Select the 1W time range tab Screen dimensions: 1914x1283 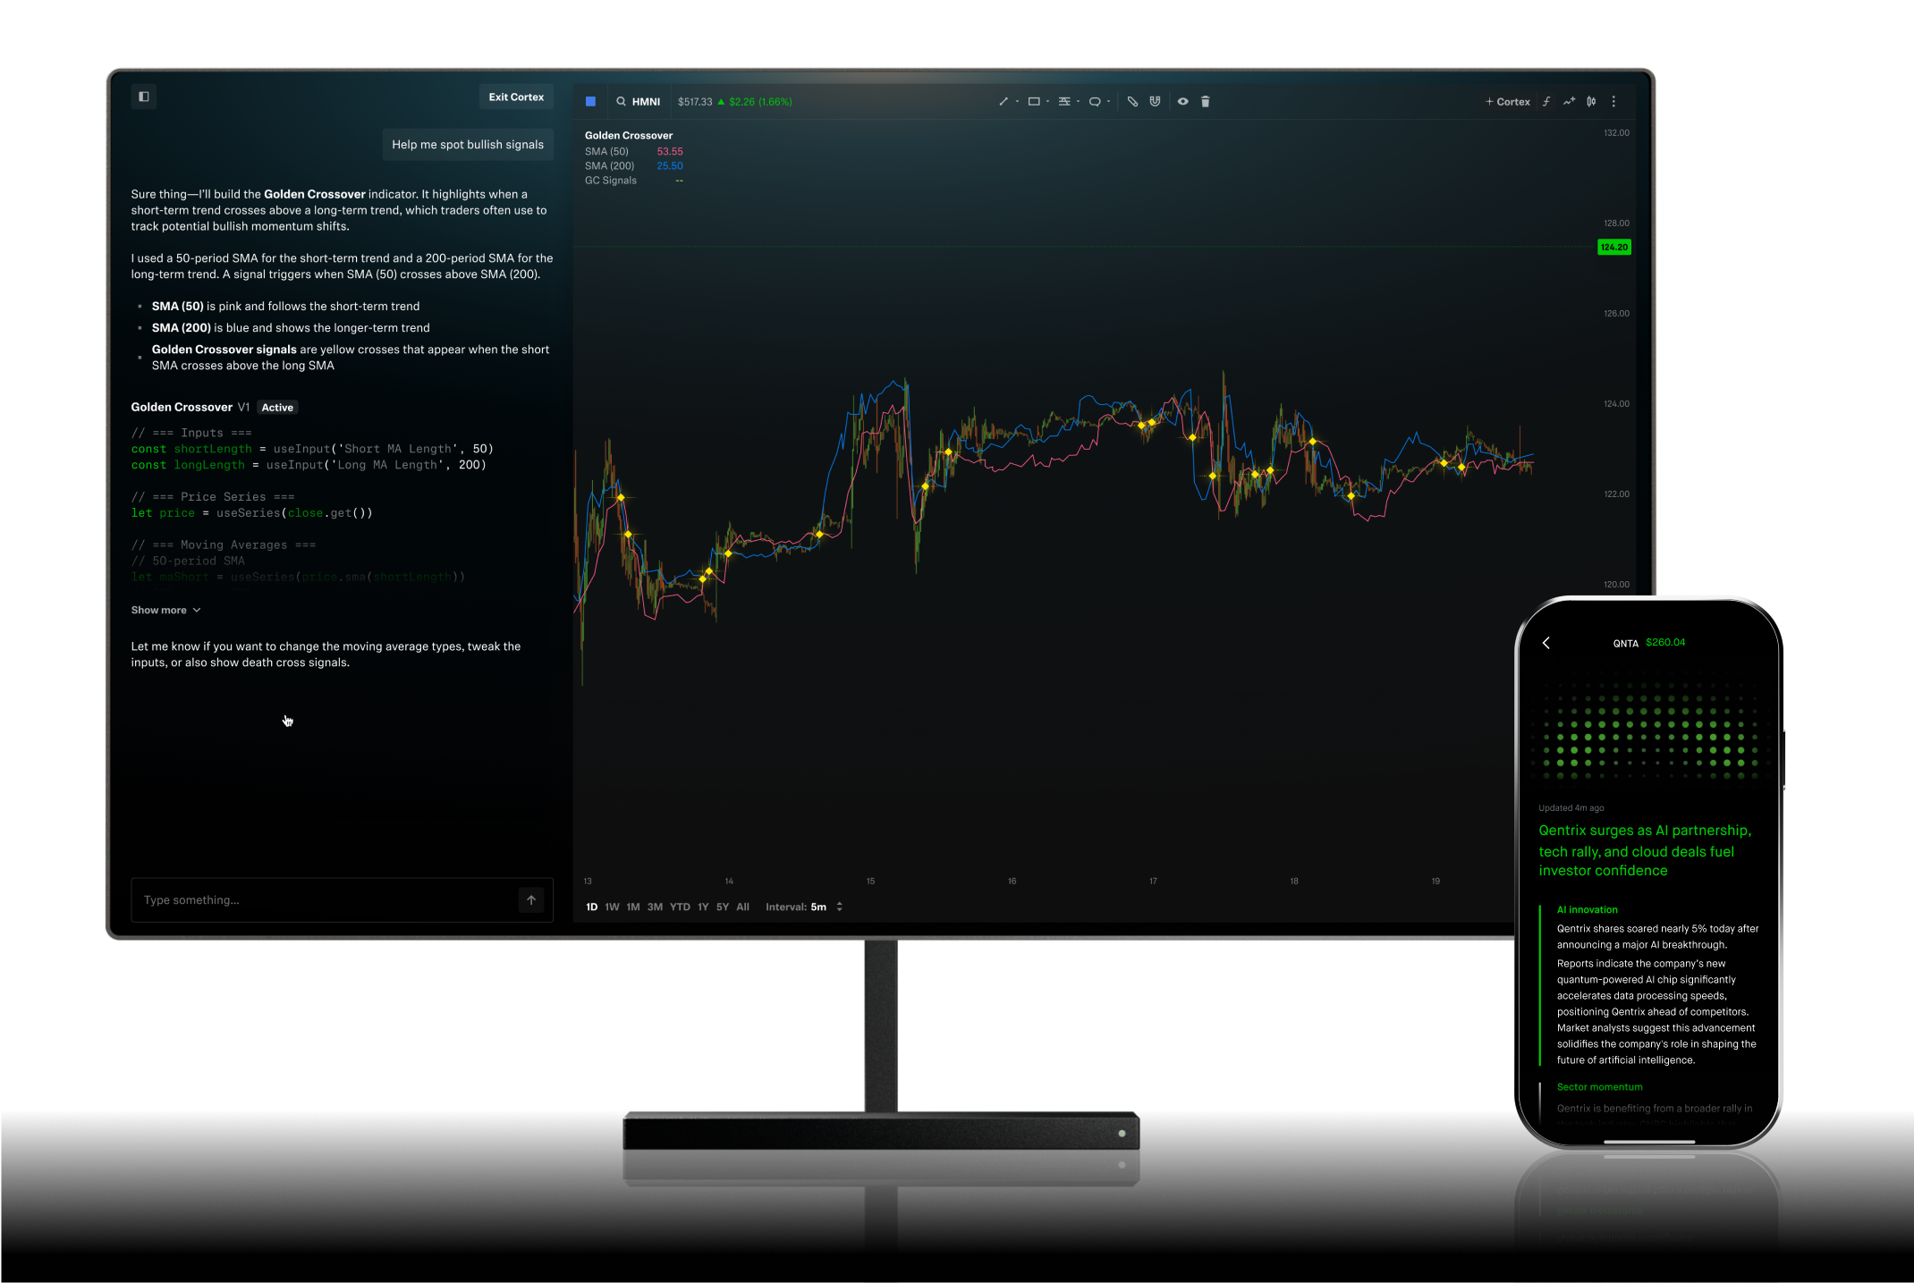tap(612, 907)
